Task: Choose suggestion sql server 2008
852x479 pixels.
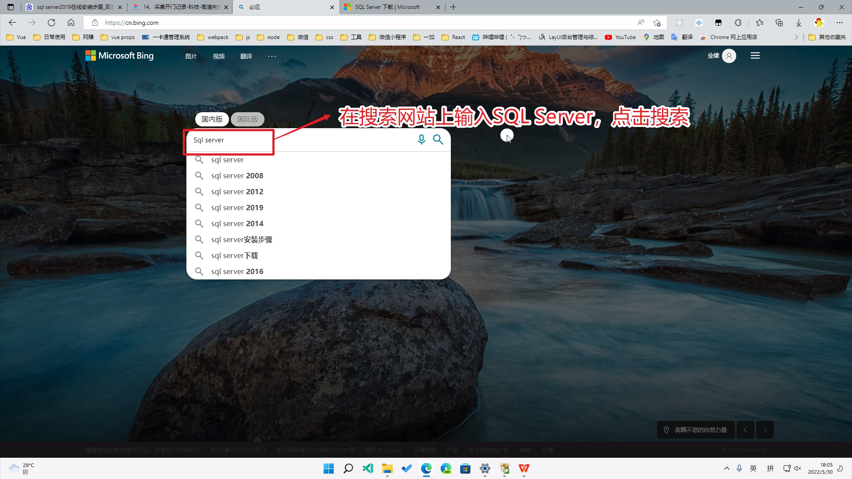Action: click(x=319, y=176)
